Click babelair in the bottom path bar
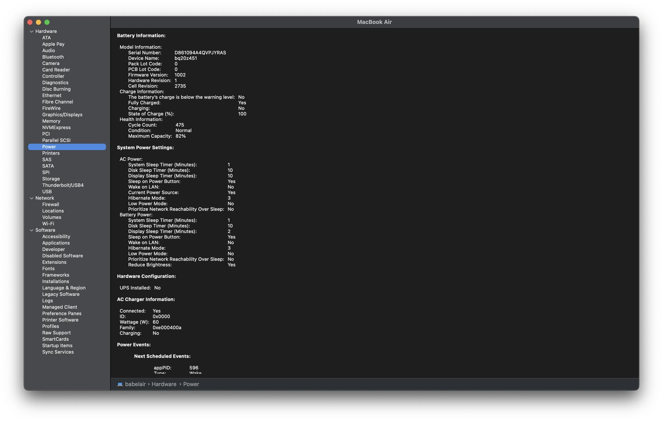The image size is (663, 422). coord(135,384)
